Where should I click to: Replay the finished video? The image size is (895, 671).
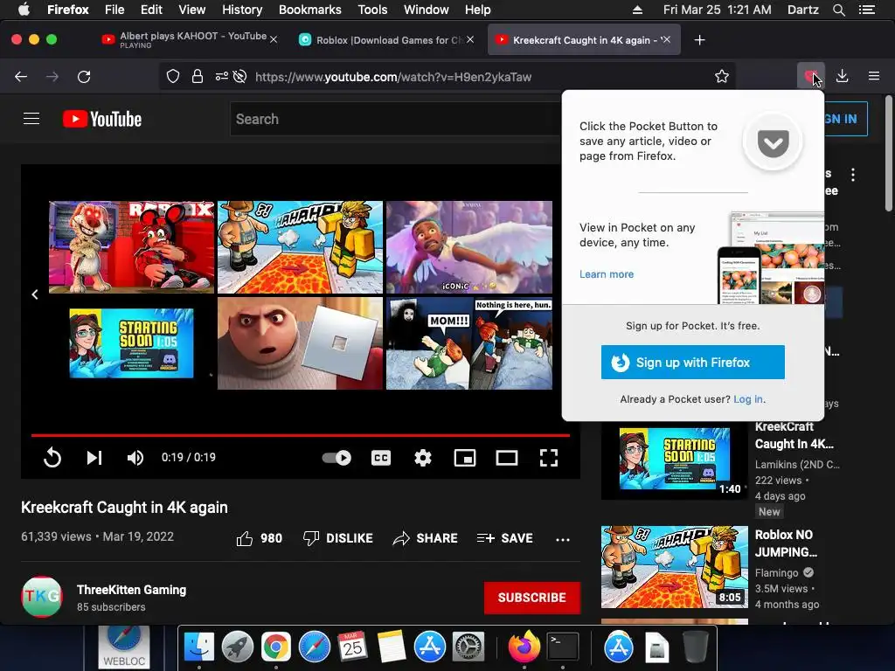(x=52, y=458)
